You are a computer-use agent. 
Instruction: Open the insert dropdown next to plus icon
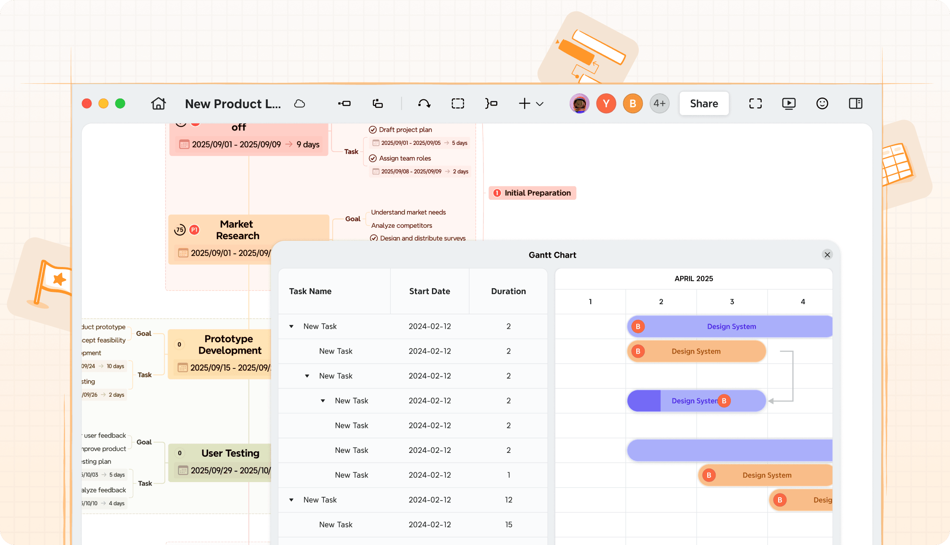(x=540, y=104)
